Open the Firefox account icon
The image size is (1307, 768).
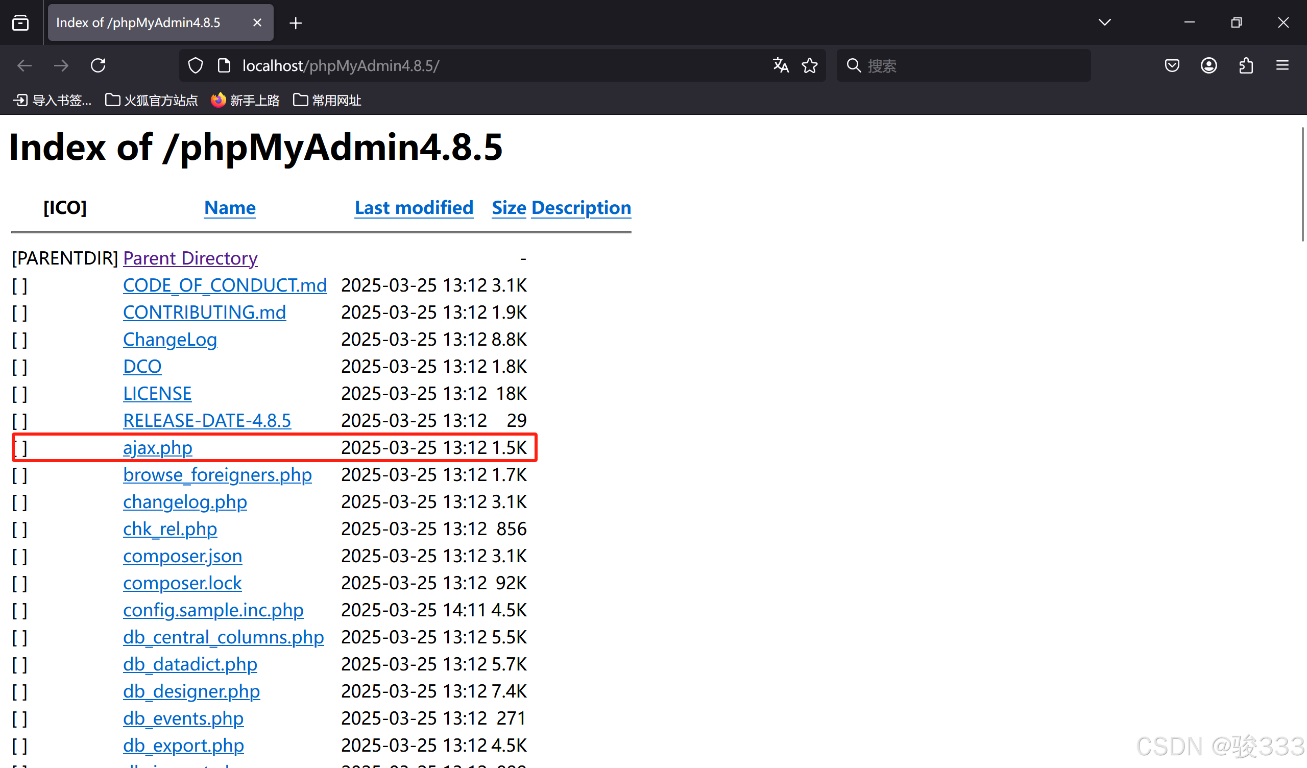click(x=1208, y=65)
